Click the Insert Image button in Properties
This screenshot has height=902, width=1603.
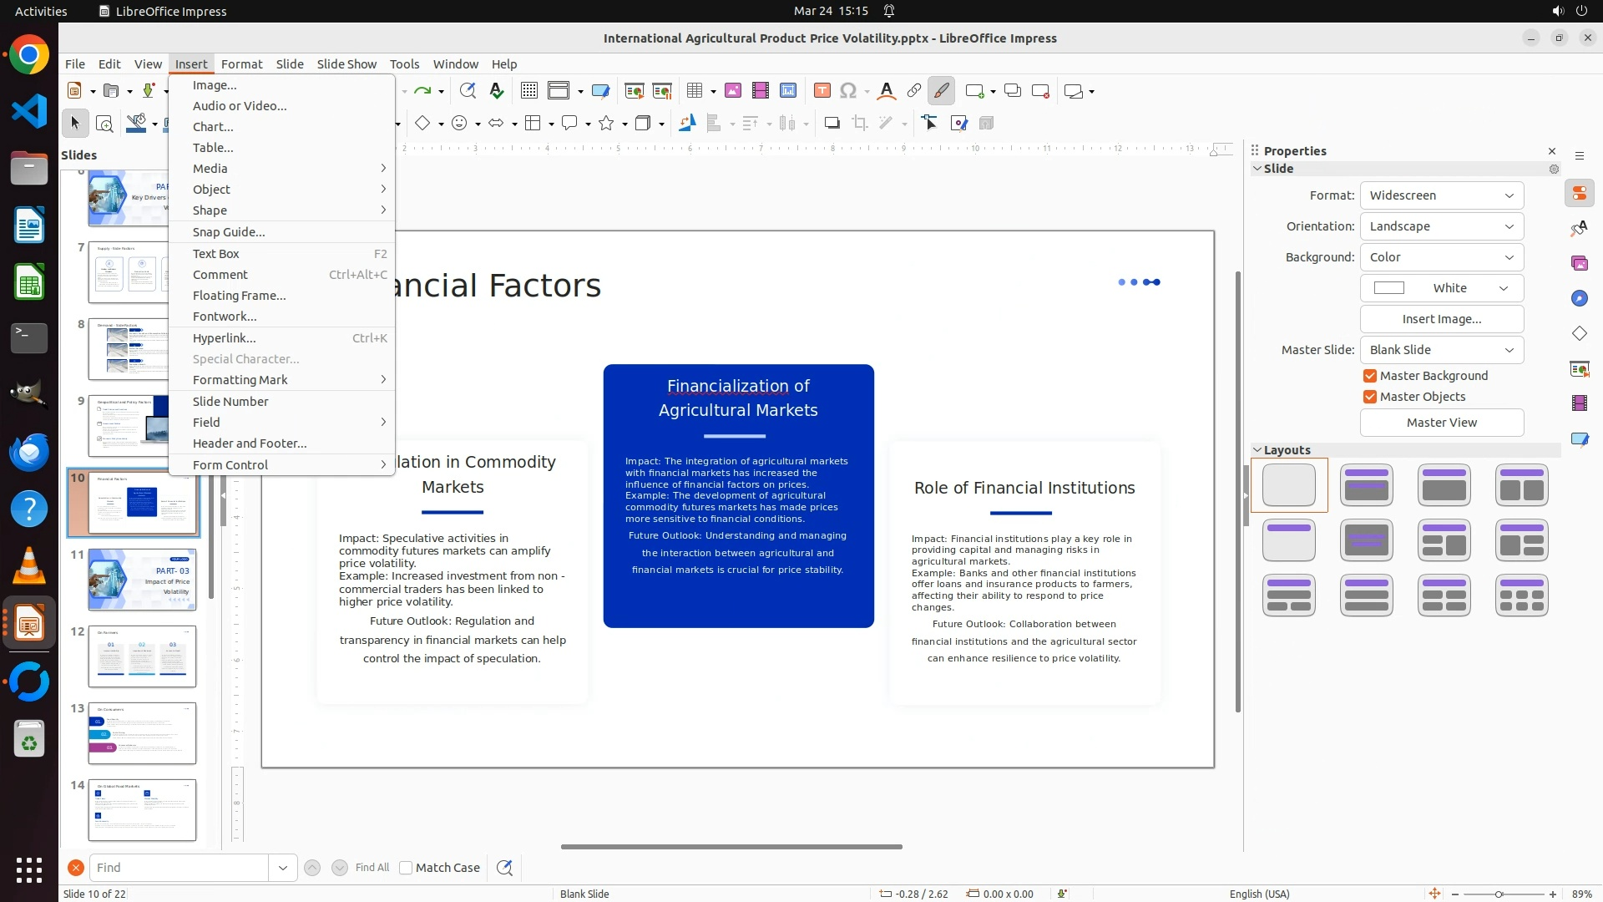(x=1441, y=319)
